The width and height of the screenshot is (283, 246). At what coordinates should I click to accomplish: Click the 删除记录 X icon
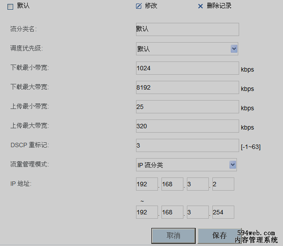click(201, 6)
